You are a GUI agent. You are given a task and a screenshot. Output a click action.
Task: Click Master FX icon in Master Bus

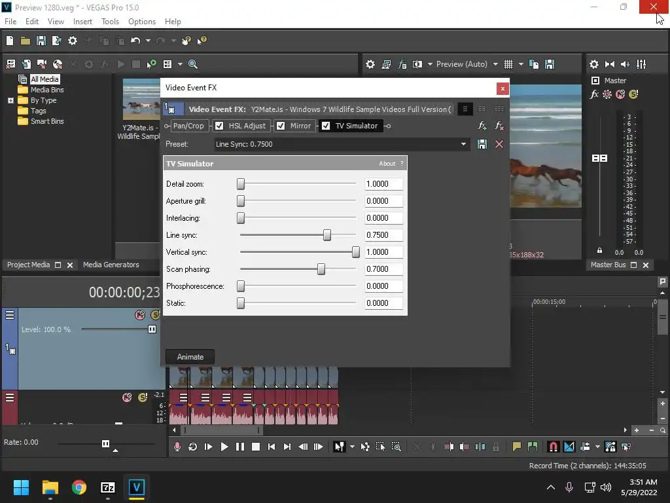(x=594, y=94)
